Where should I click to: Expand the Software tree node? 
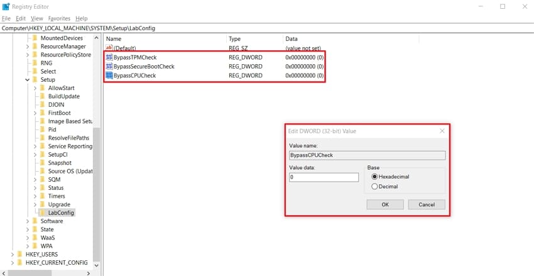click(x=28, y=221)
